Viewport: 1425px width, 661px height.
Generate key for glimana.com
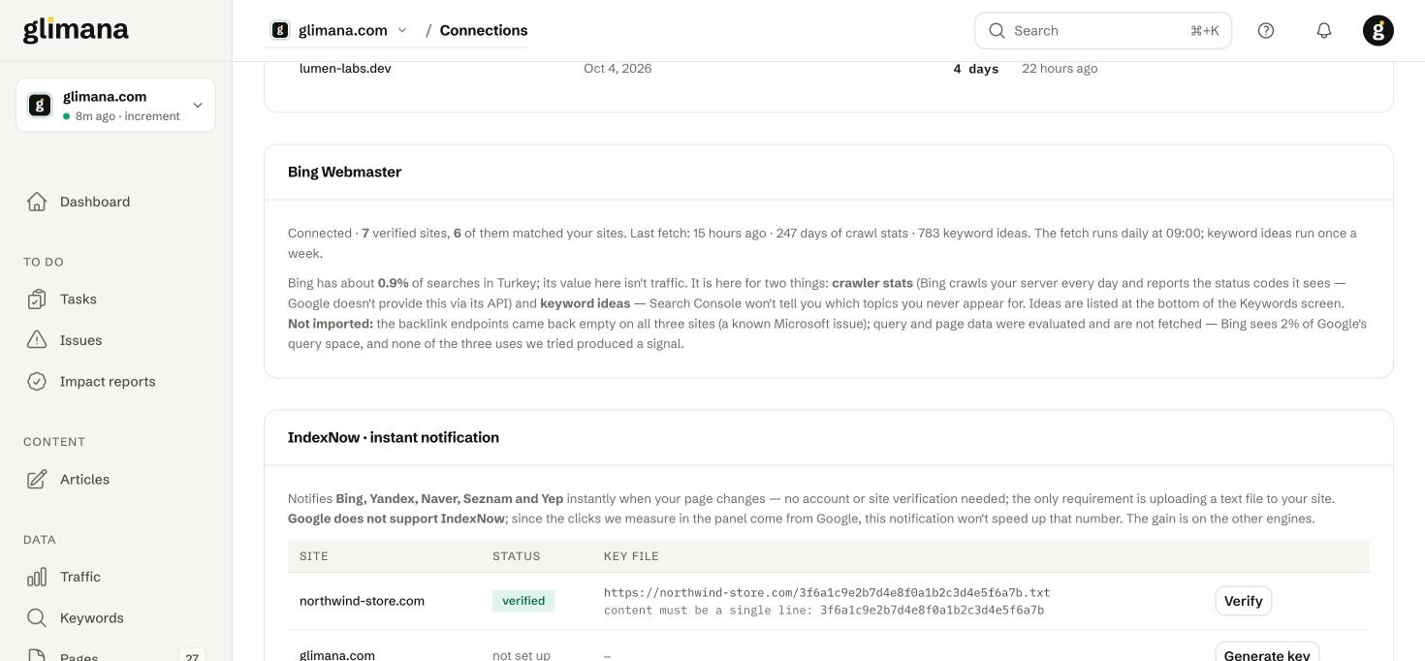point(1267,653)
